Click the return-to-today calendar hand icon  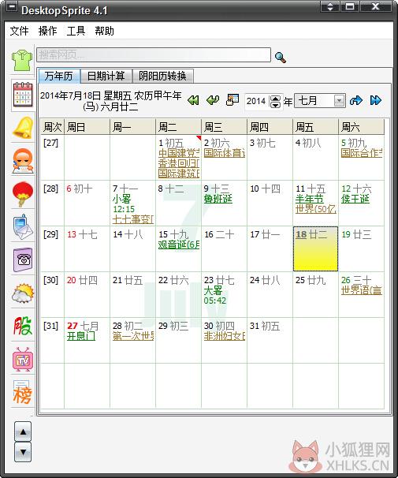tap(232, 100)
